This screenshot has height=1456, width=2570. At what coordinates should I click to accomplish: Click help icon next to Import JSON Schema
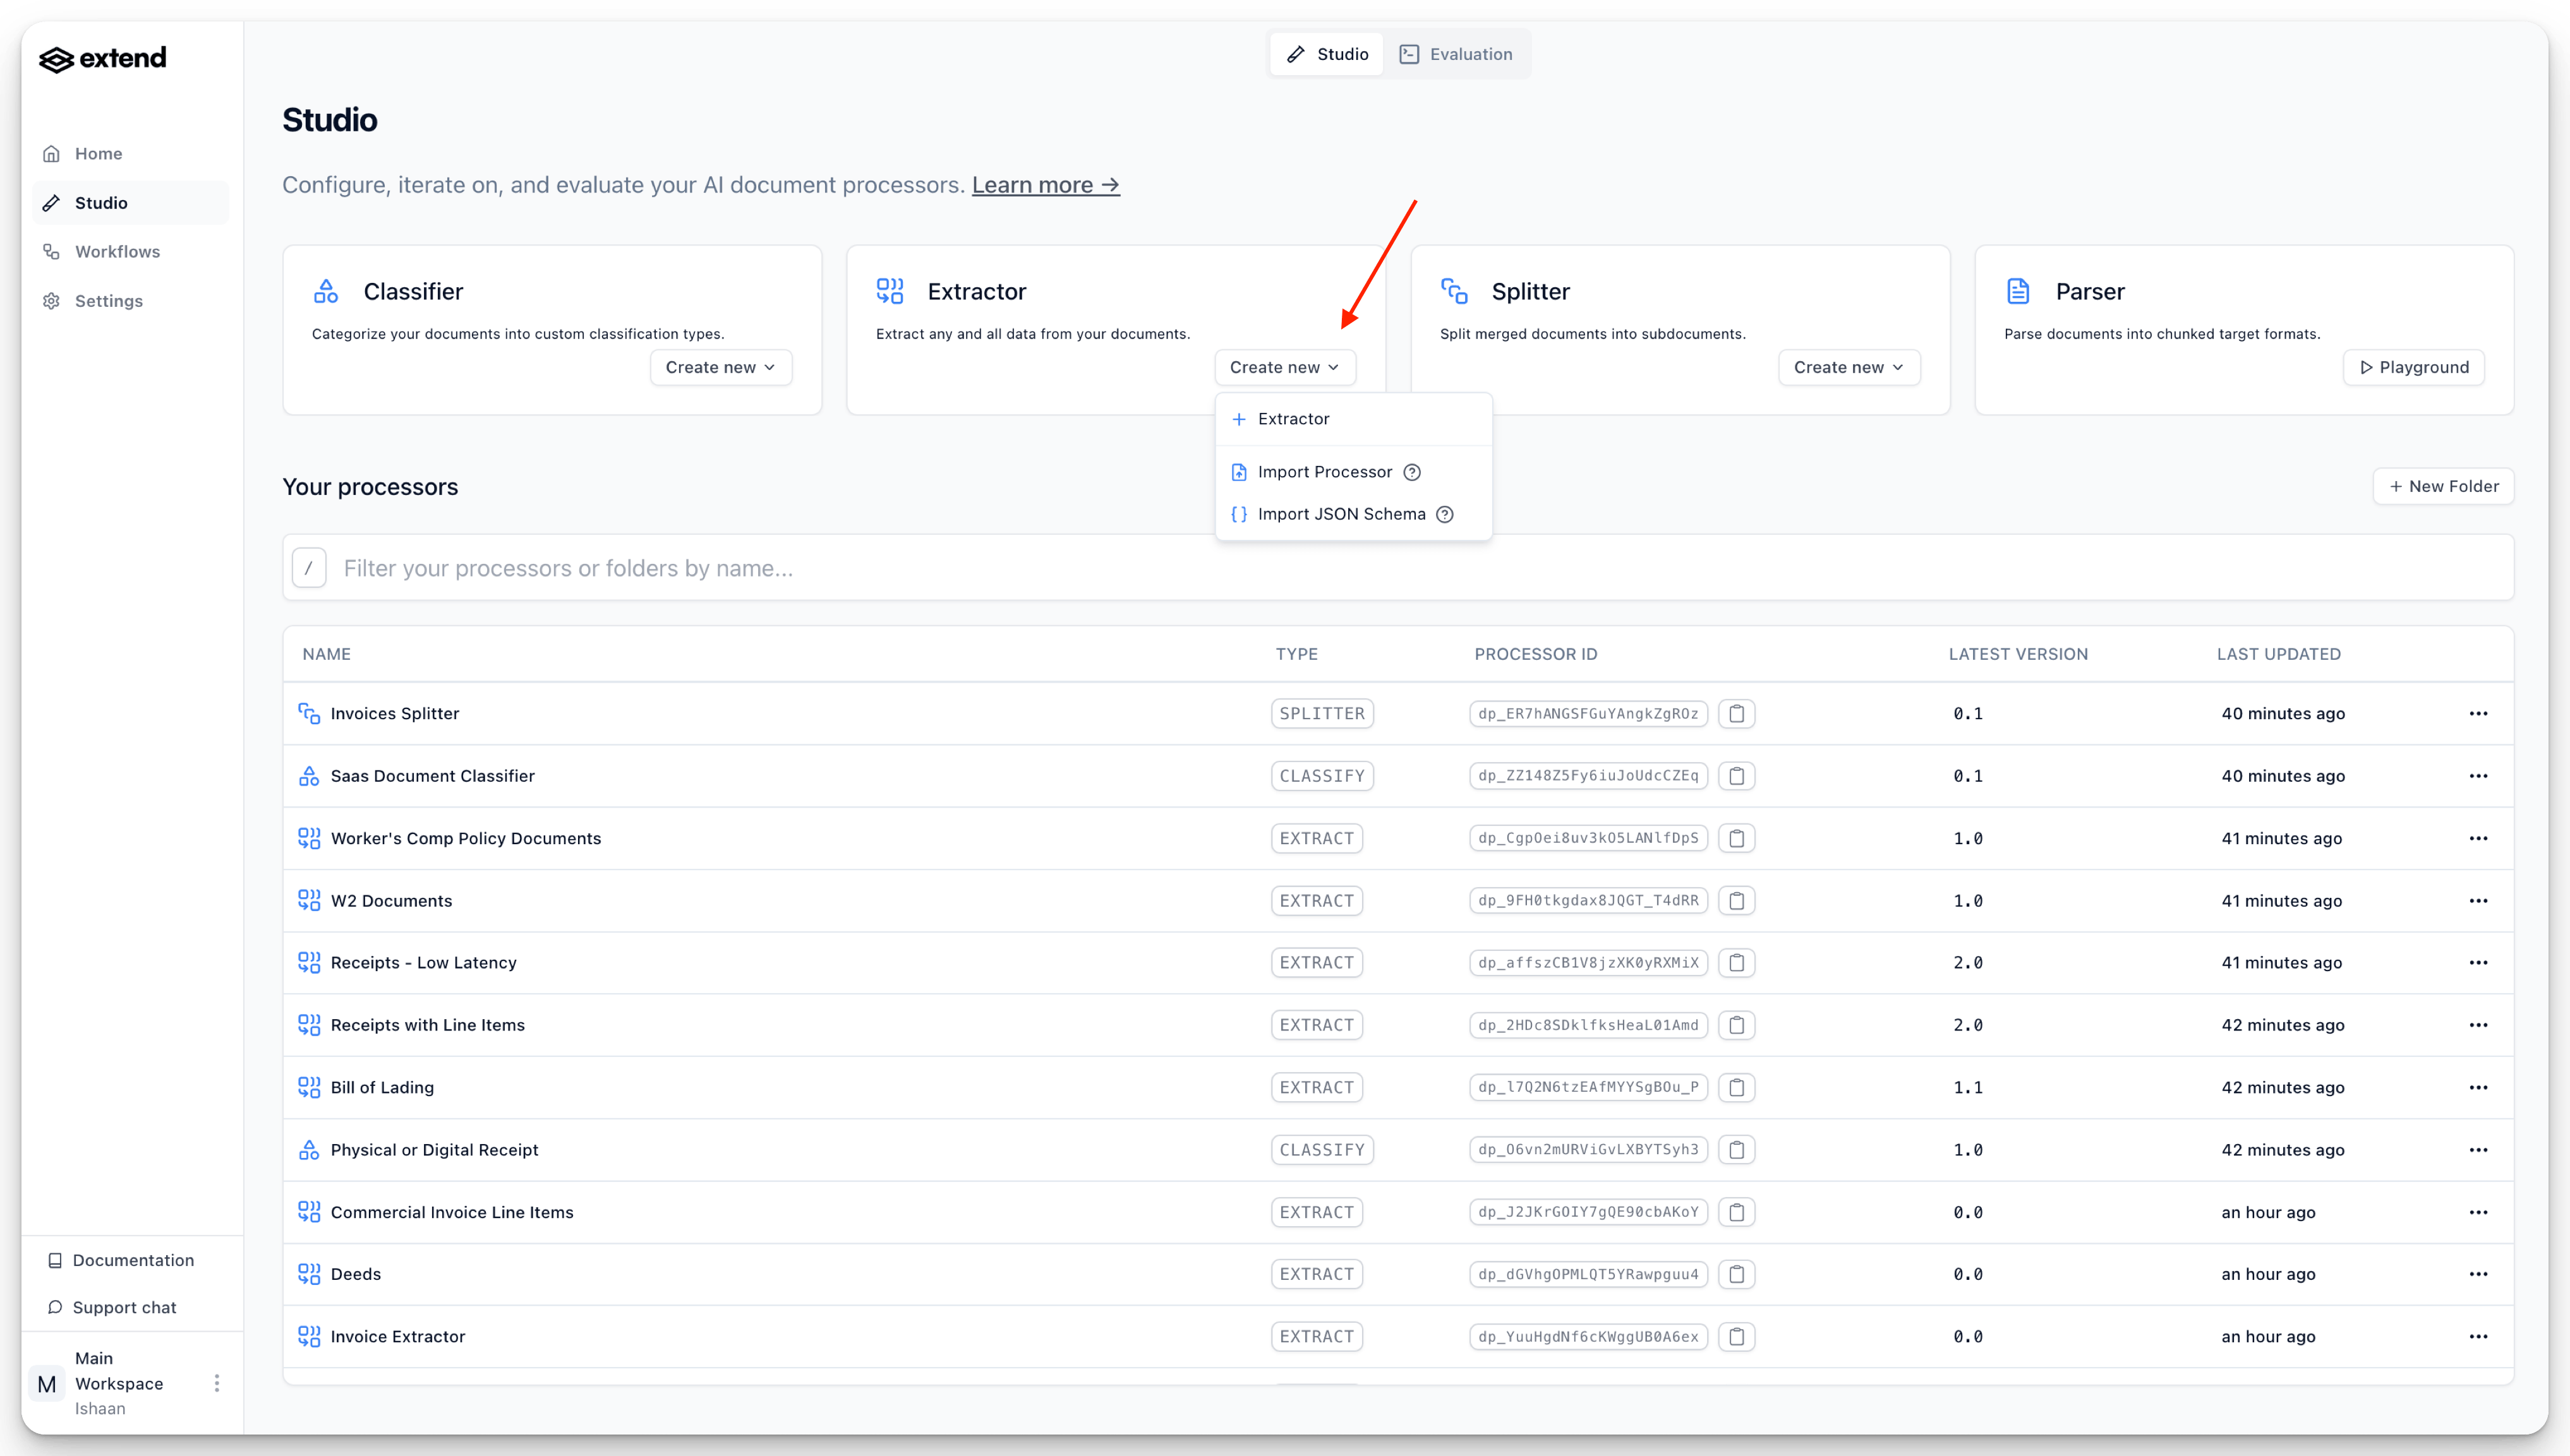(1445, 514)
